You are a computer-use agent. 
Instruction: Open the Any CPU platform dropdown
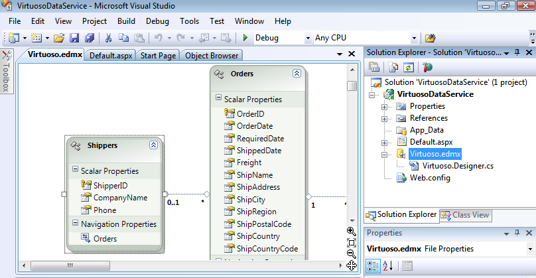(414, 38)
